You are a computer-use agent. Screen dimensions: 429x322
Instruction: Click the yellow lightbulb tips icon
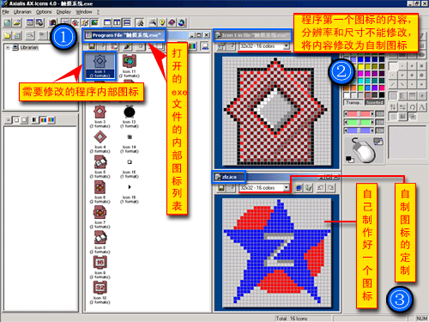click(x=162, y=22)
